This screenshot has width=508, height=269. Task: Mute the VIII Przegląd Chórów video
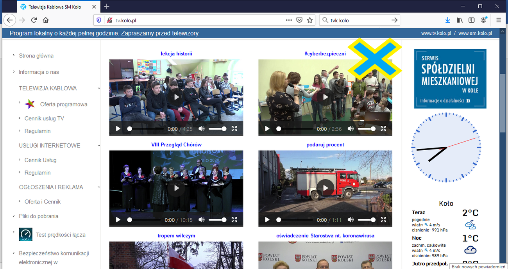click(201, 220)
